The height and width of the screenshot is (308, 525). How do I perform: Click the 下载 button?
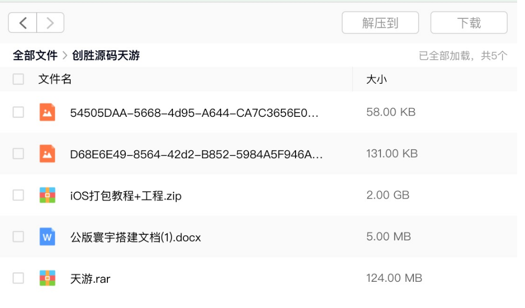pyautogui.click(x=468, y=23)
